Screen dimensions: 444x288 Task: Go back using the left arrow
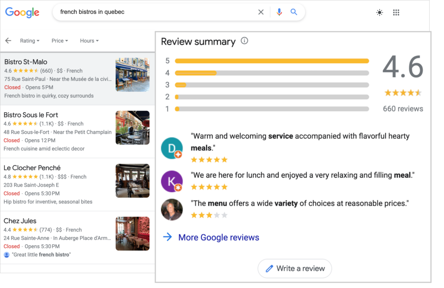pyautogui.click(x=8, y=41)
